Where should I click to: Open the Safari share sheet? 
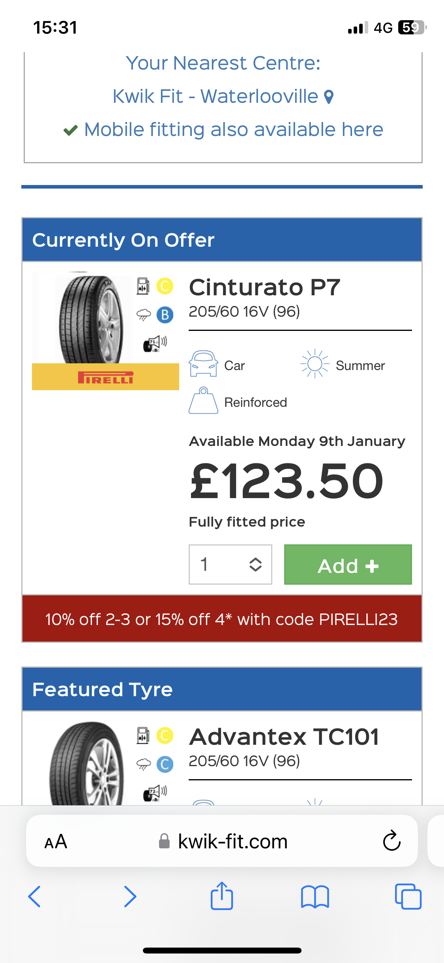click(222, 895)
